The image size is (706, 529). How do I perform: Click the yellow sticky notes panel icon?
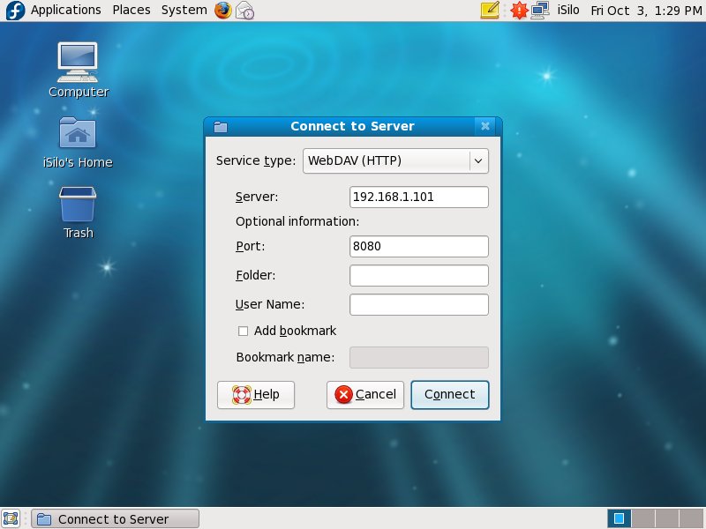pos(490,11)
